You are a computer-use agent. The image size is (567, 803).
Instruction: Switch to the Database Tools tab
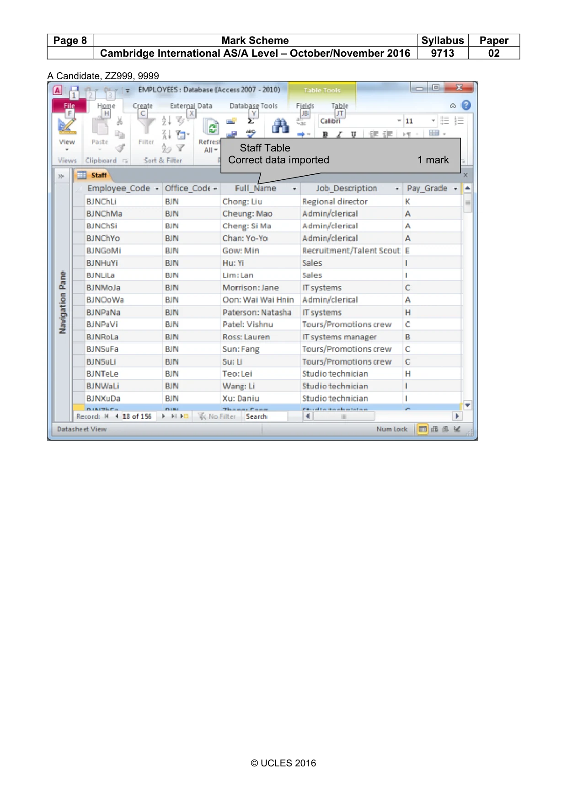tap(253, 106)
